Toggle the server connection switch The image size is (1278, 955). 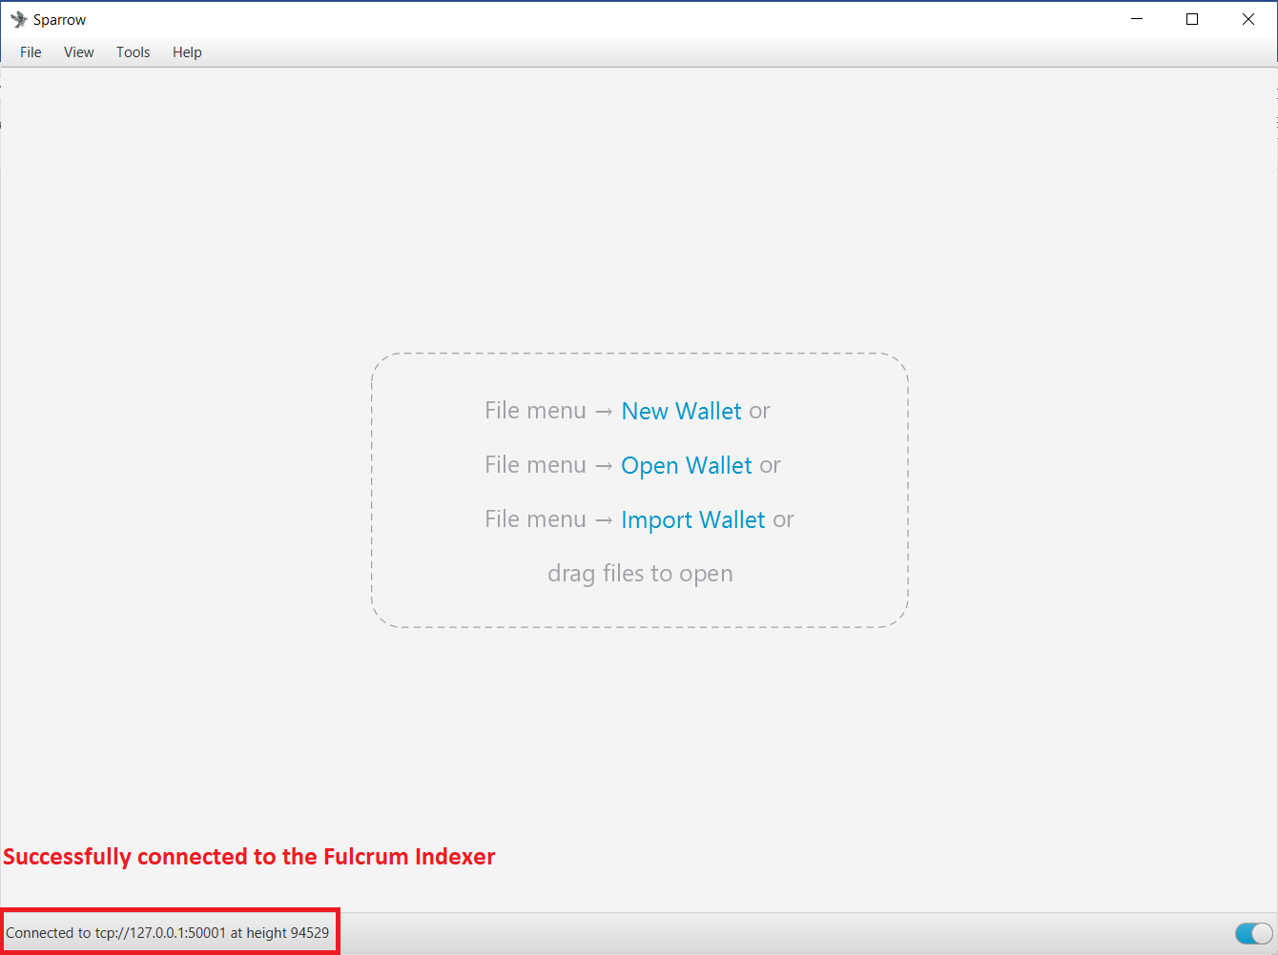[1253, 933]
